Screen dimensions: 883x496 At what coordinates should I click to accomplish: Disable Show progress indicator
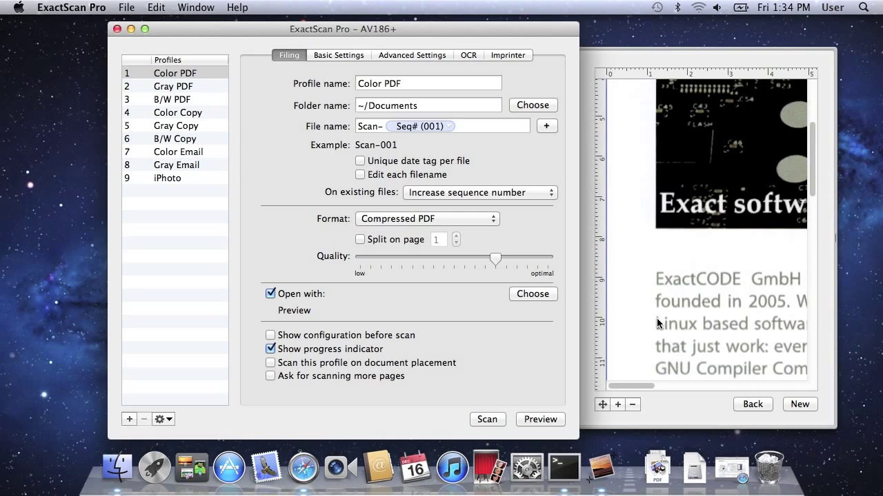270,349
